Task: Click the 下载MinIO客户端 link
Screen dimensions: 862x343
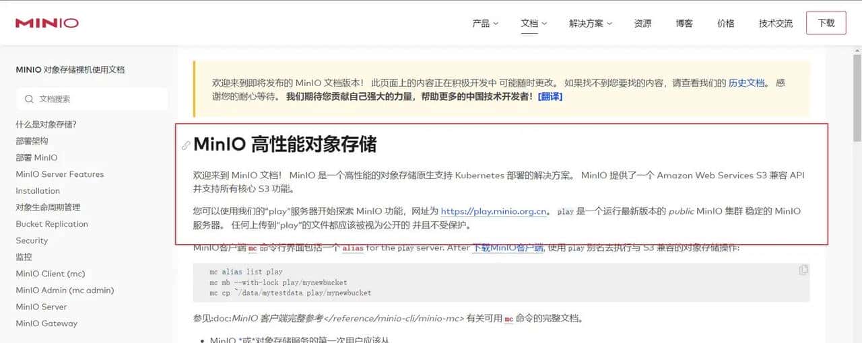Action: (x=508, y=247)
